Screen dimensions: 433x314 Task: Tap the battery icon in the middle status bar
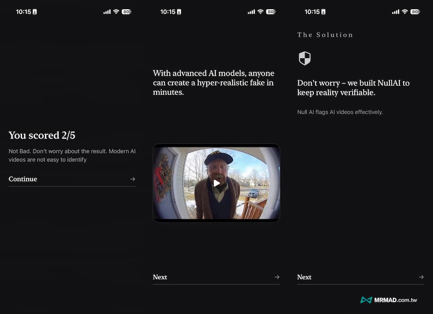click(270, 12)
